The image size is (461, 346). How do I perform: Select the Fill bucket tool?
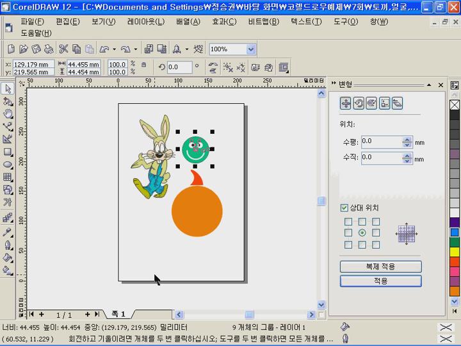click(8, 258)
